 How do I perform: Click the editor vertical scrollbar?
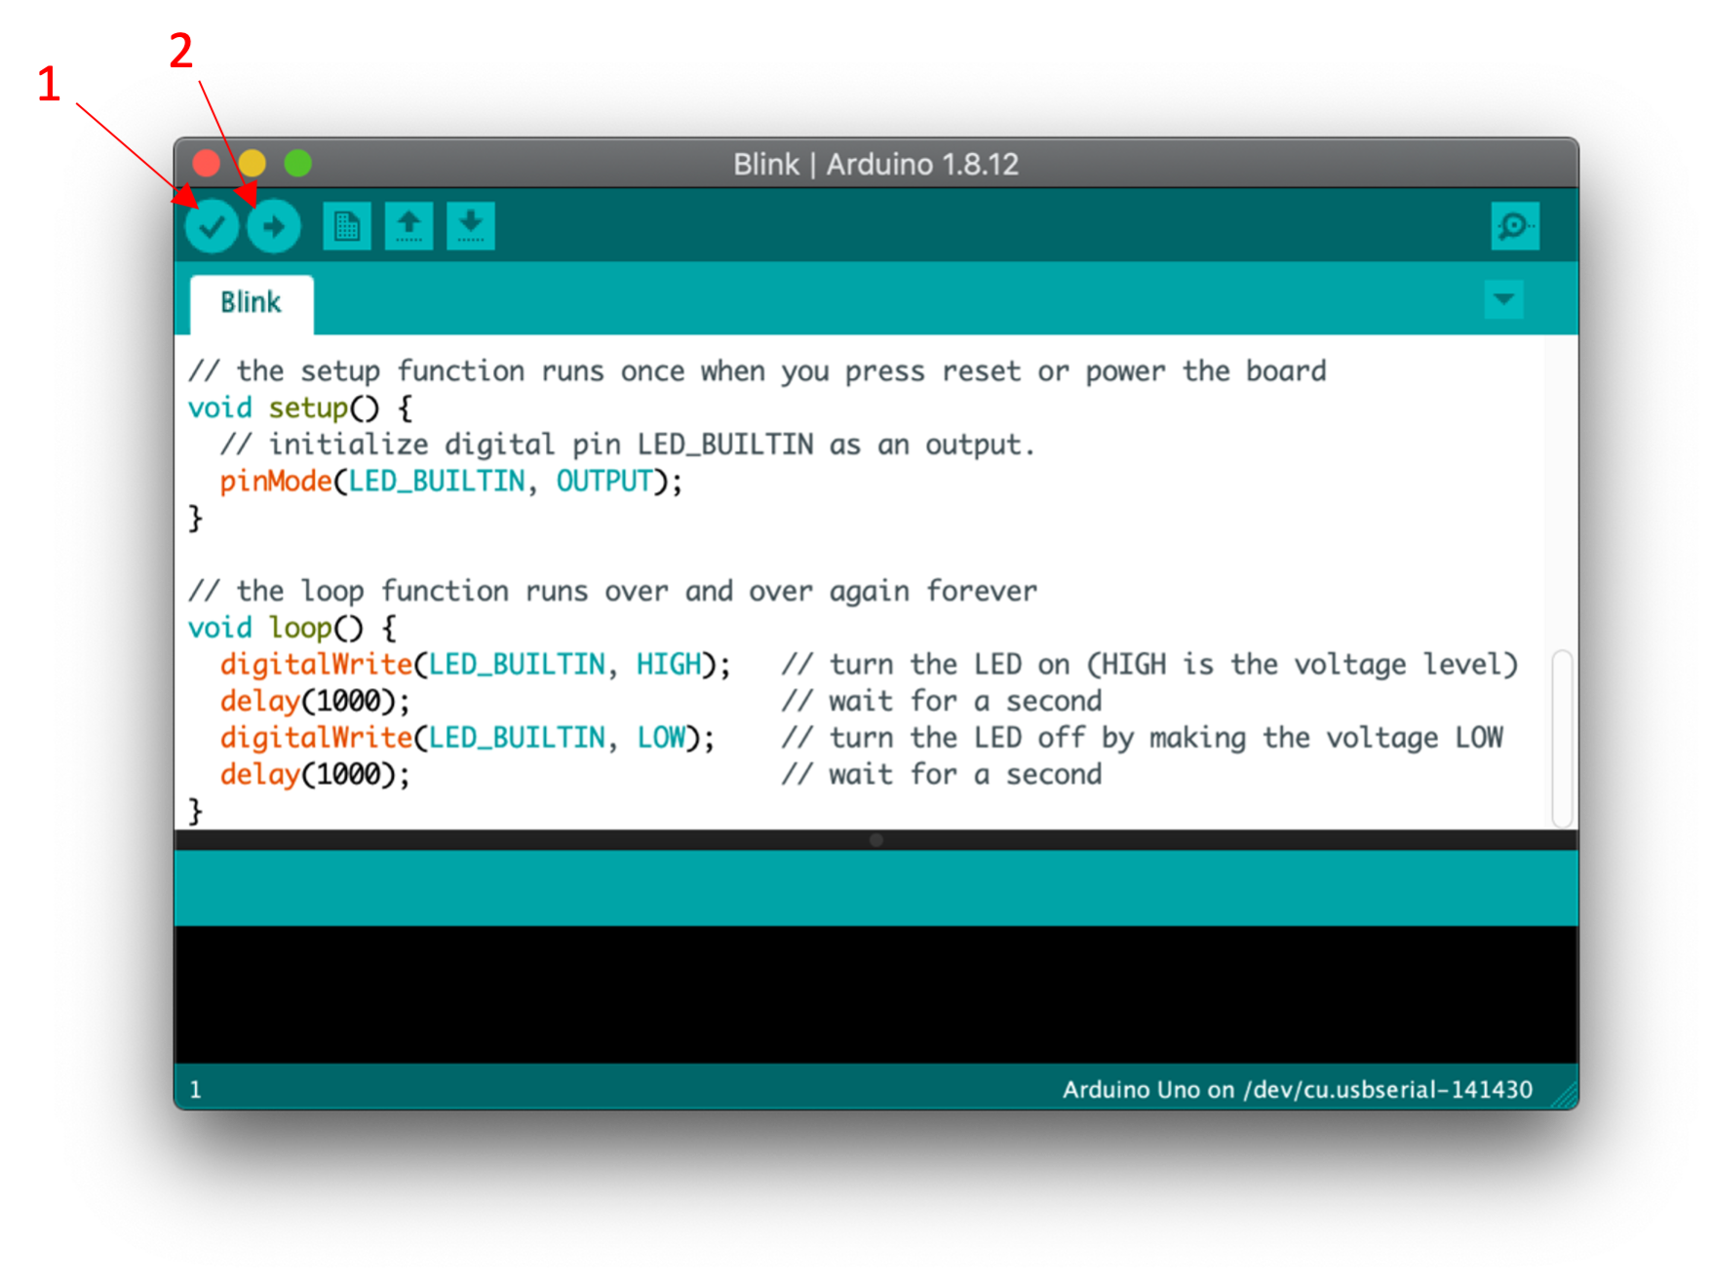point(1562,738)
